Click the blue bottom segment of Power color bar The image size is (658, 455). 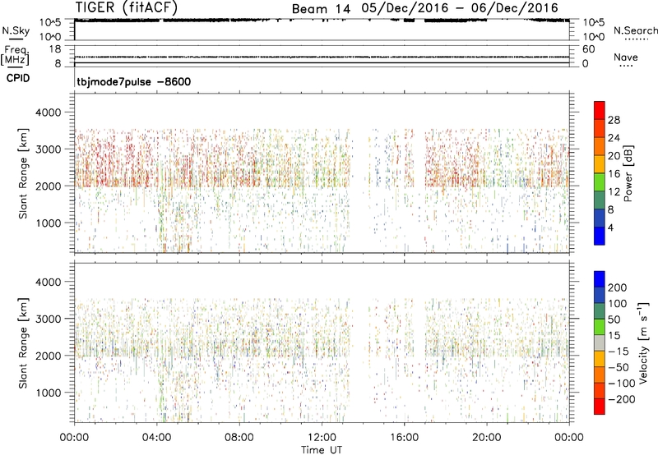point(600,236)
